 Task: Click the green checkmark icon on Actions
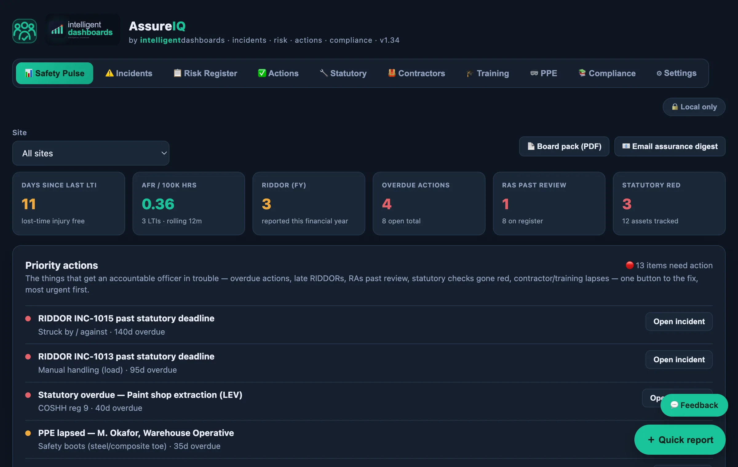pyautogui.click(x=262, y=73)
